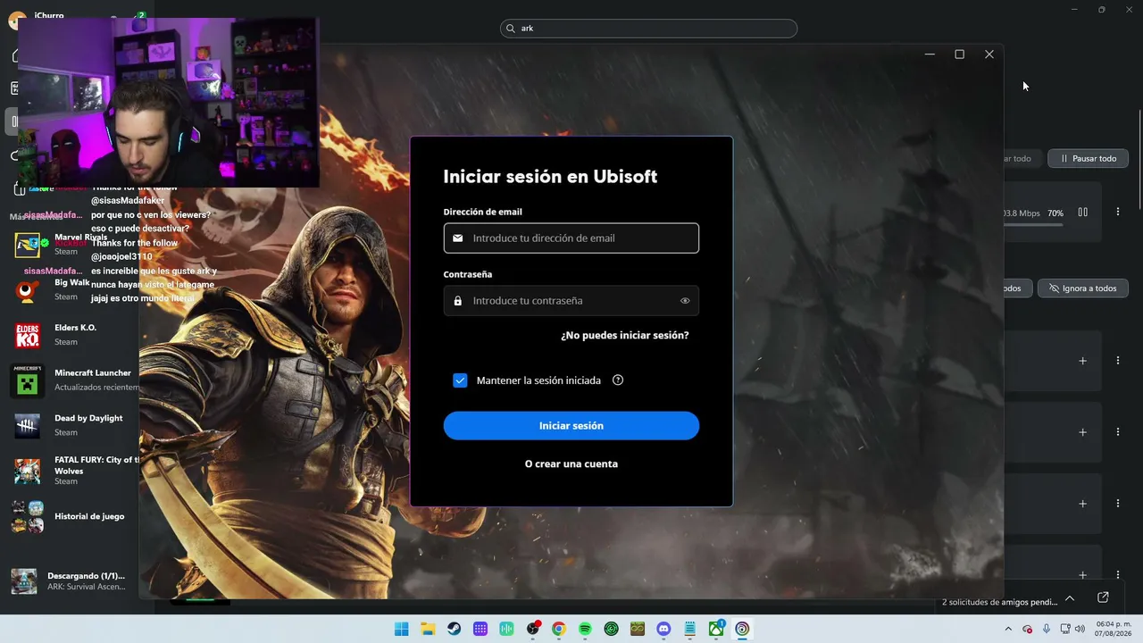The width and height of the screenshot is (1143, 643).
Task: Launch Minecraft Launcher entry in sidebar
Action: [x=71, y=380]
